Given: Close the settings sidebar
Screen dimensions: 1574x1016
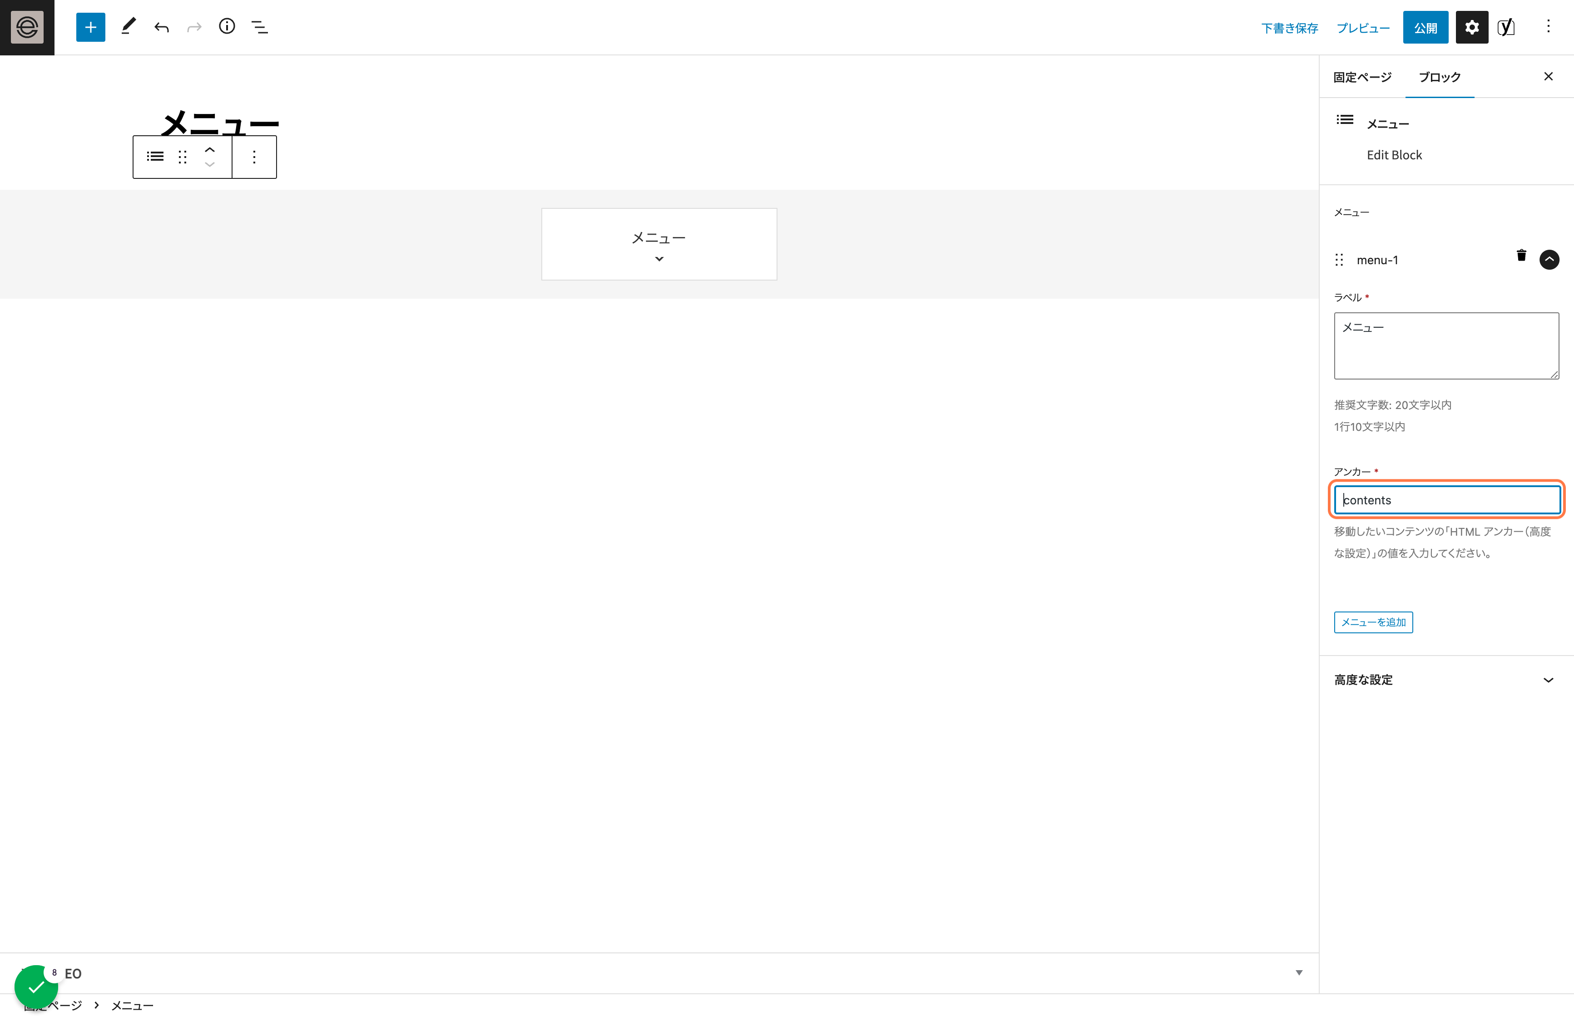Looking at the screenshot, I should (x=1548, y=77).
